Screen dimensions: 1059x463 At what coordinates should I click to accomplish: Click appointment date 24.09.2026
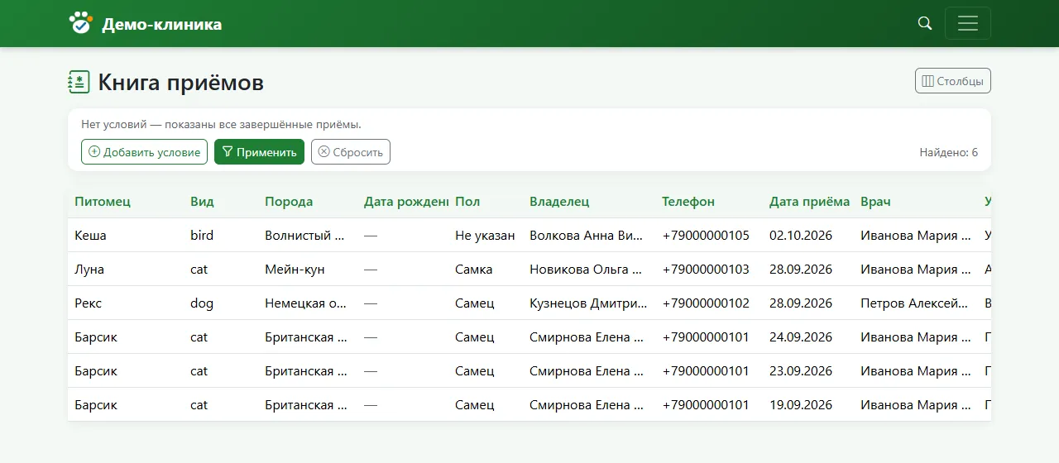coord(801,337)
